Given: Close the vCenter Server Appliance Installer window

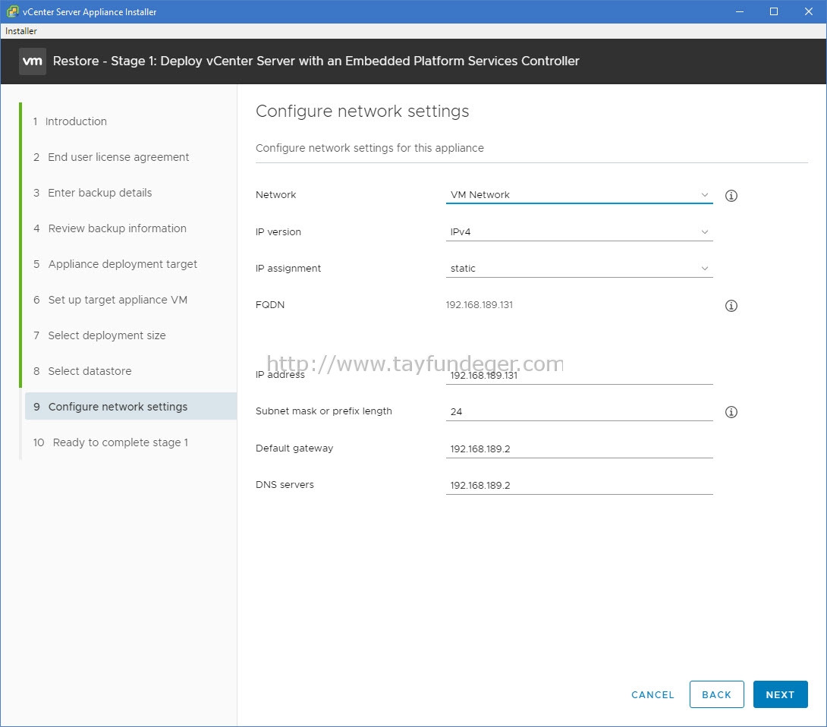Looking at the screenshot, I should (809, 11).
